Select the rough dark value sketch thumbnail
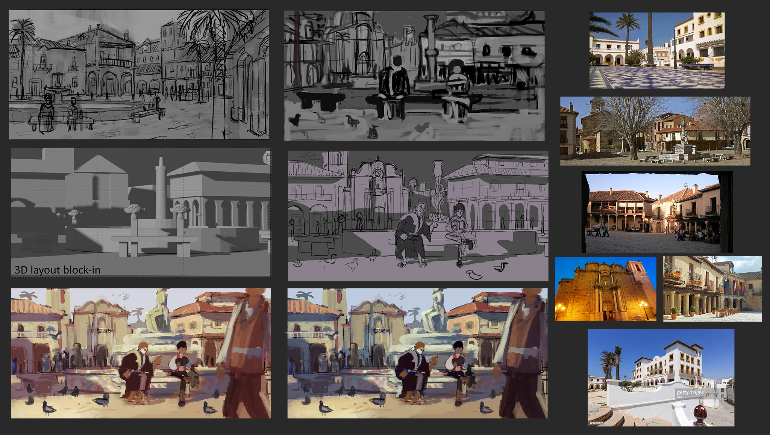Viewport: 770px width, 435px height. tap(414, 76)
